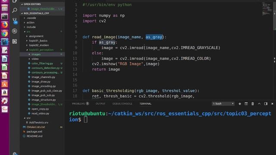This screenshot has width=276, height=155.
Task: Collapse the OPEN EDITORS section
Action: [x=42, y=4]
